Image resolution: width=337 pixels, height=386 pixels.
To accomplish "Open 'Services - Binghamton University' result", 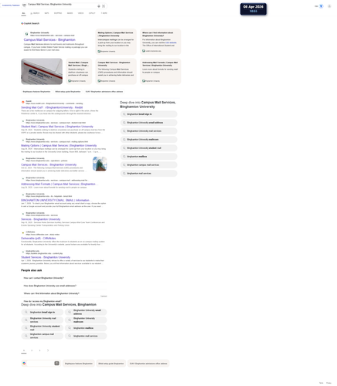I will tap(41, 219).
